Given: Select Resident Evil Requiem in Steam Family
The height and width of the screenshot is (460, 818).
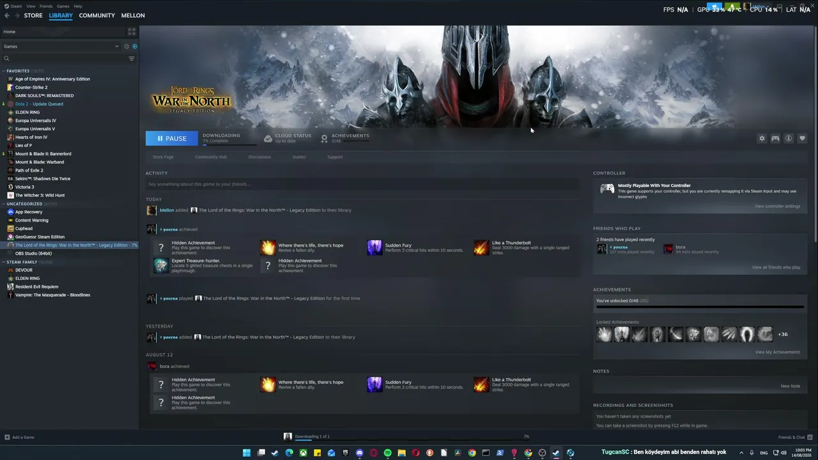Looking at the screenshot, I should (x=36, y=287).
